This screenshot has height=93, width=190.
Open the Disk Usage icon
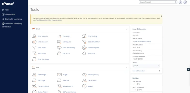pyautogui.click(x=34, y=81)
